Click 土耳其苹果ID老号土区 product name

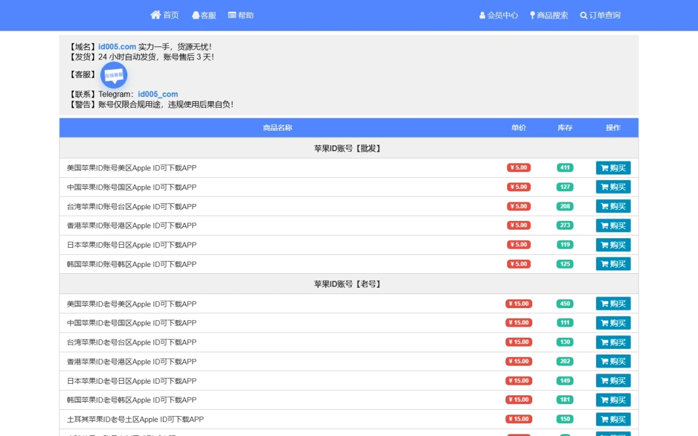click(135, 419)
